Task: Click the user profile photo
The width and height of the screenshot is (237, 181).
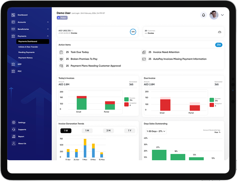Action: coord(214,15)
